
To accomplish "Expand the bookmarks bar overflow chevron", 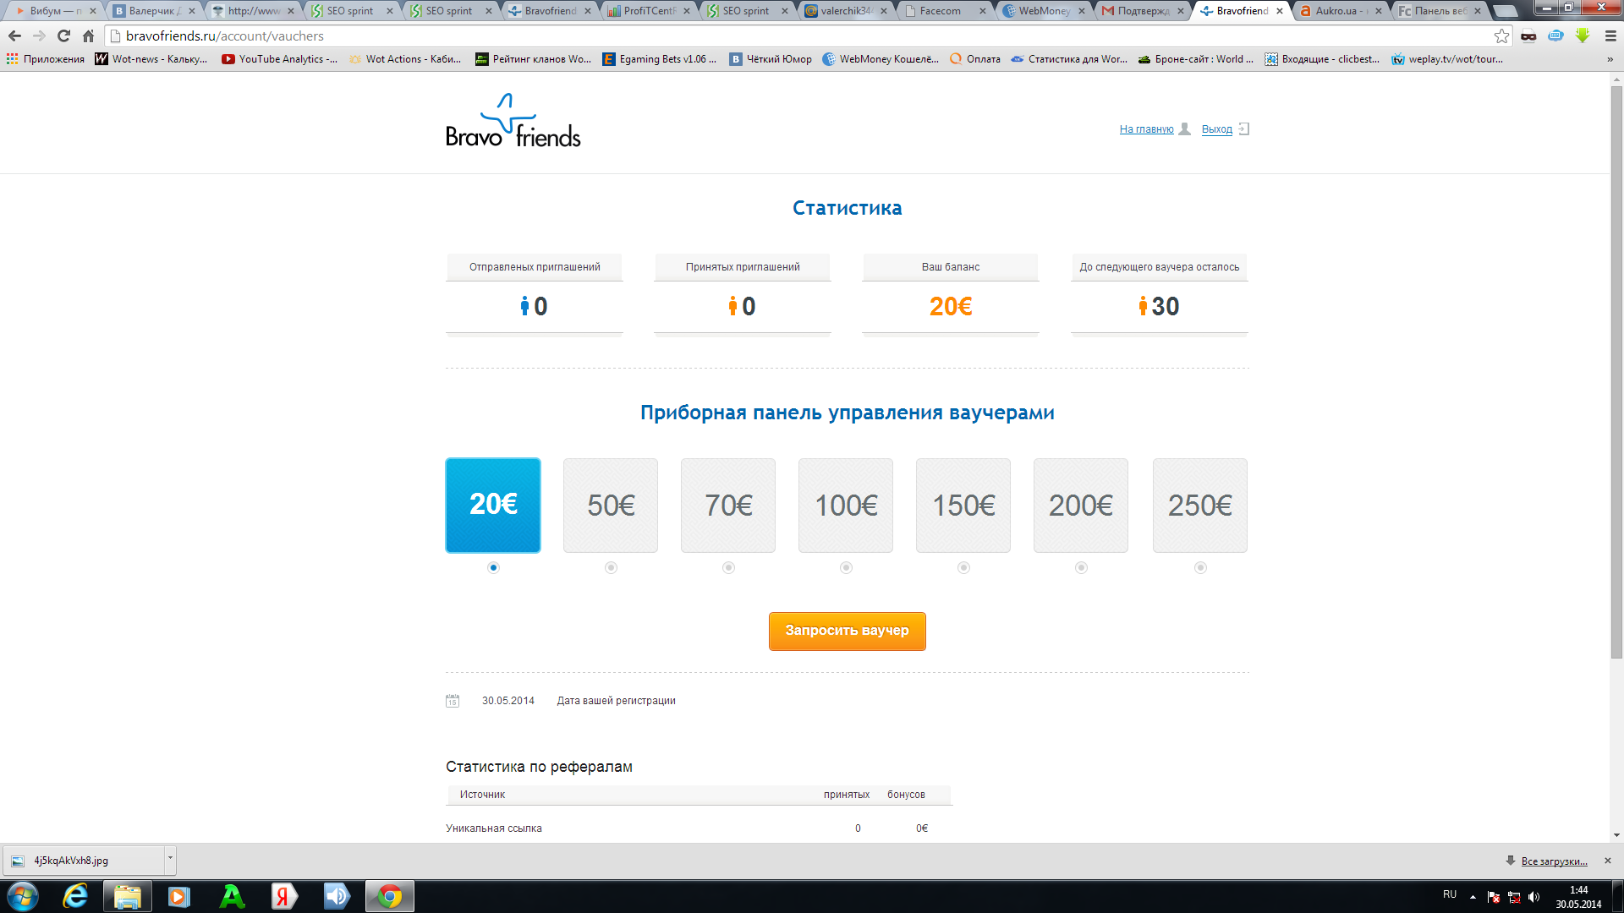I will coord(1610,59).
